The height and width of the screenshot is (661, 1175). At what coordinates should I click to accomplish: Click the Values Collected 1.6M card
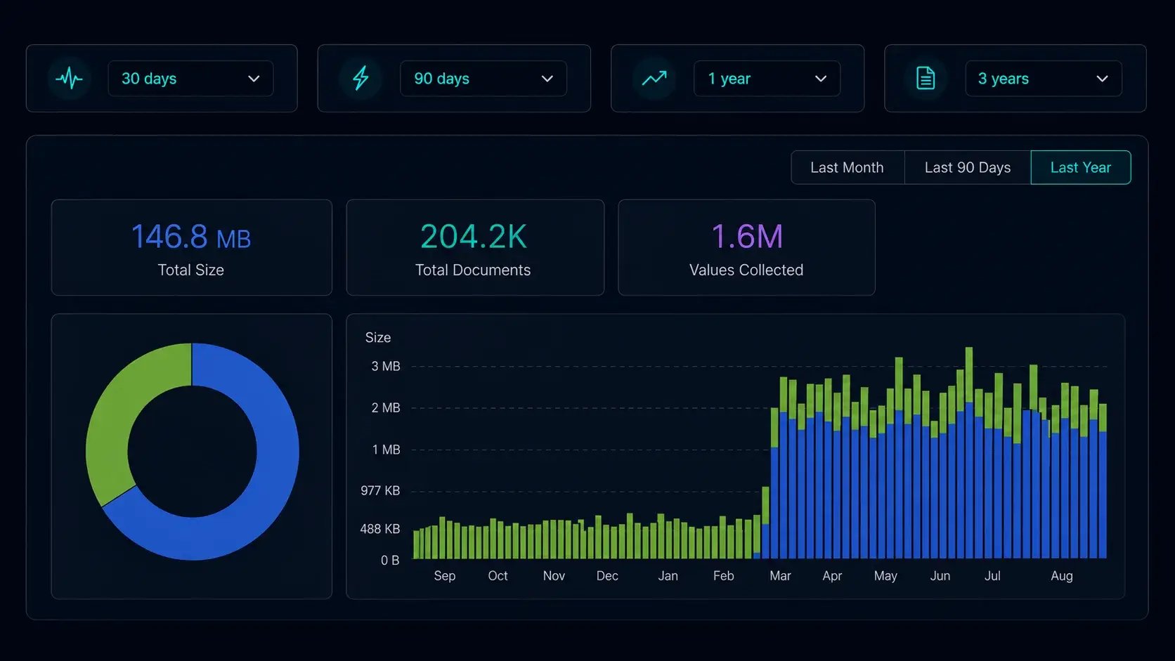(x=746, y=247)
